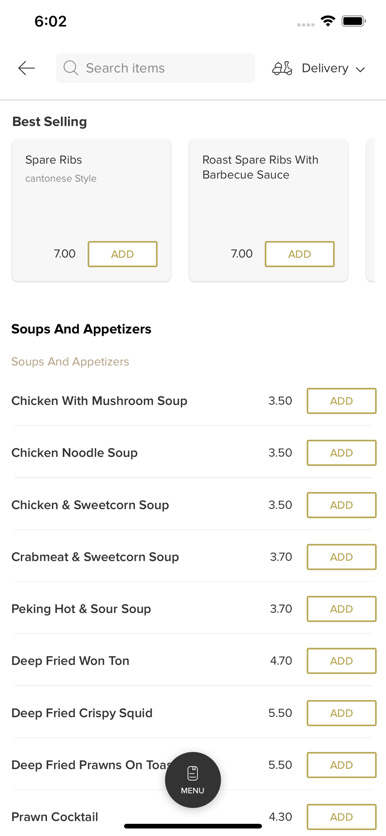Add Crabmeat & Sweetcorn Soup
Viewport: 386px width, 836px height.
341,557
